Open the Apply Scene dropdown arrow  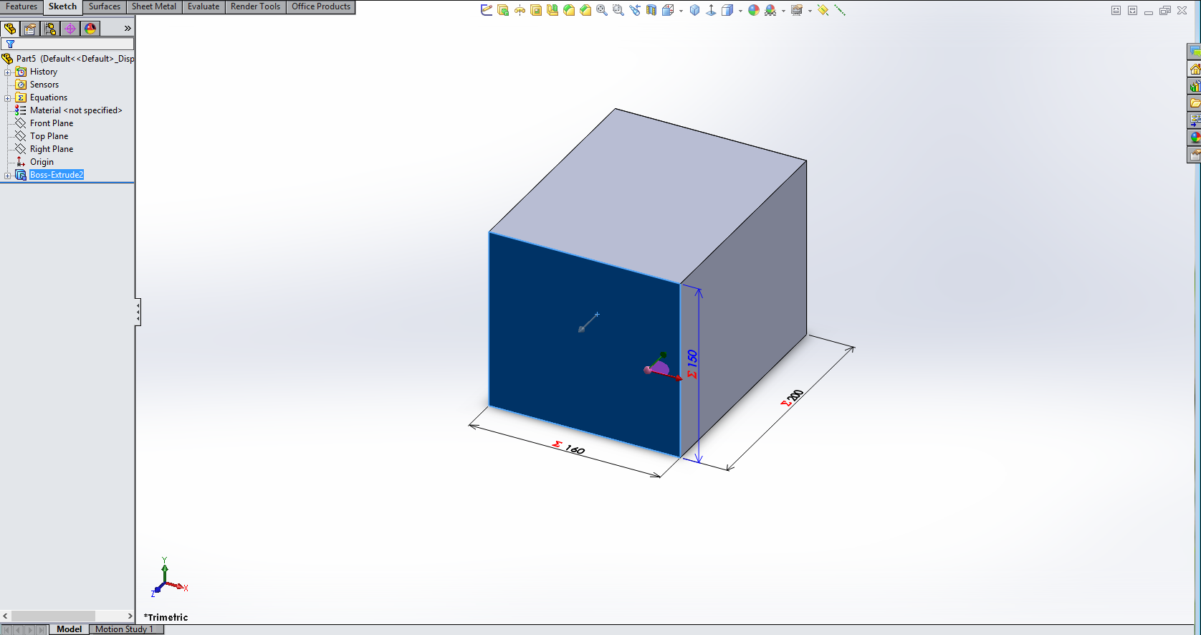coord(783,11)
